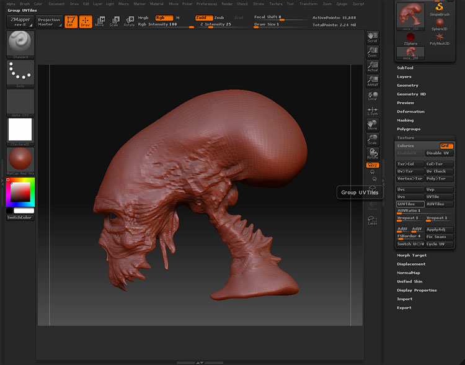Open the Zplugin menu
This screenshot has height=365, width=465.
pos(342,4)
